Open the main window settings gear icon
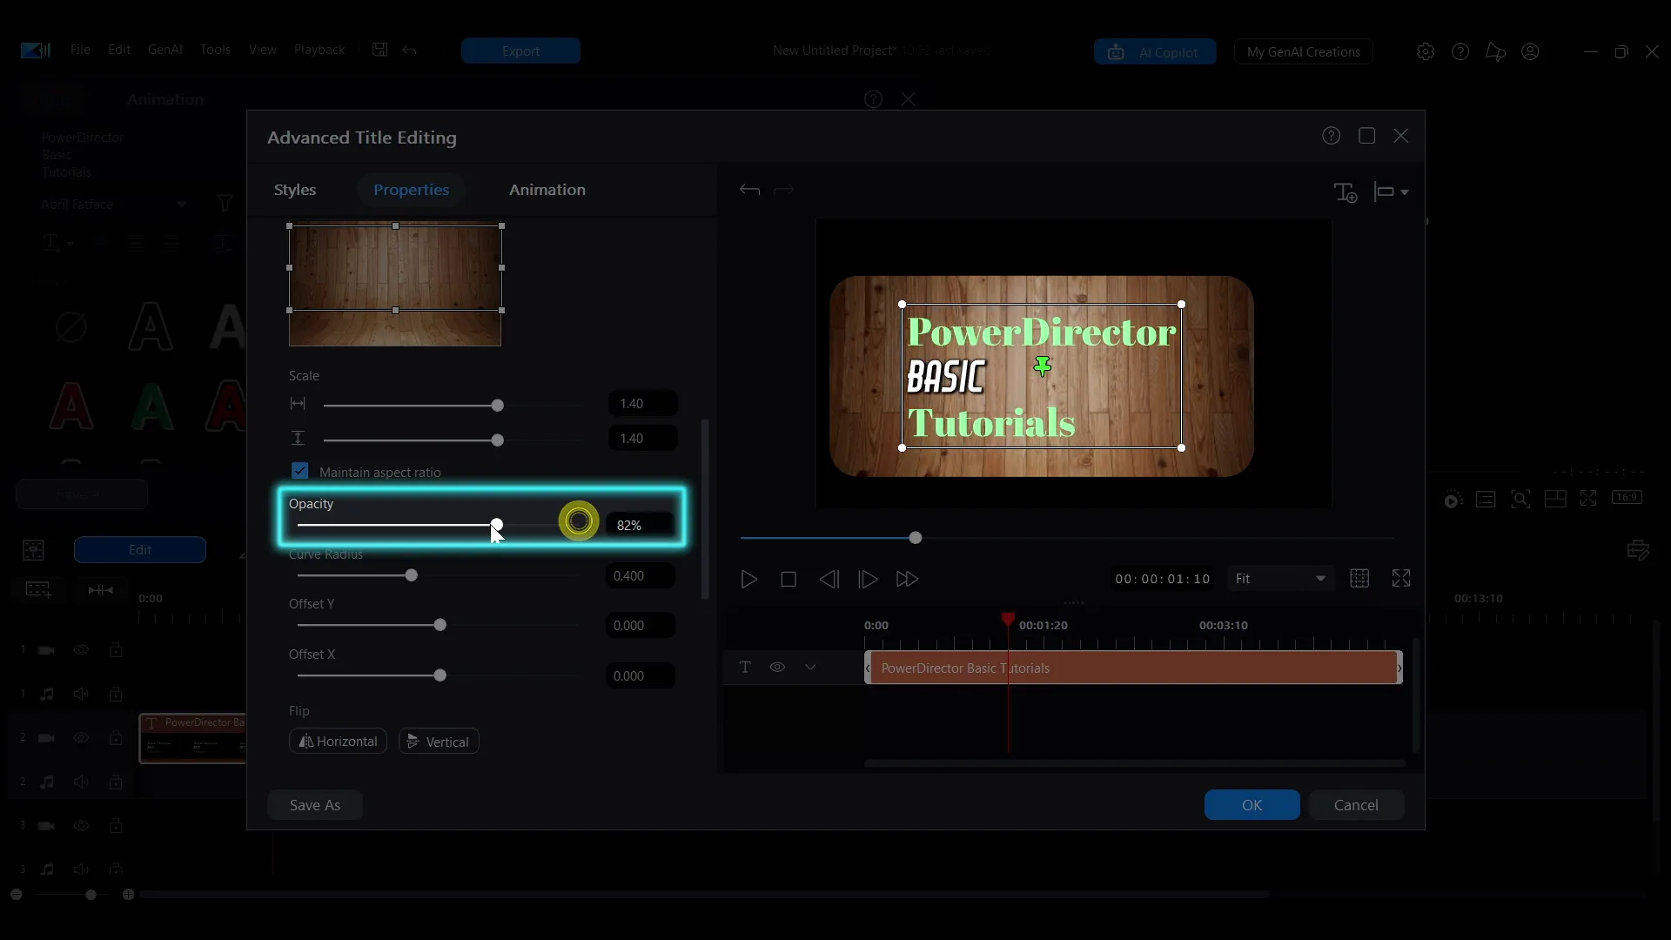This screenshot has width=1671, height=940. (x=1425, y=51)
